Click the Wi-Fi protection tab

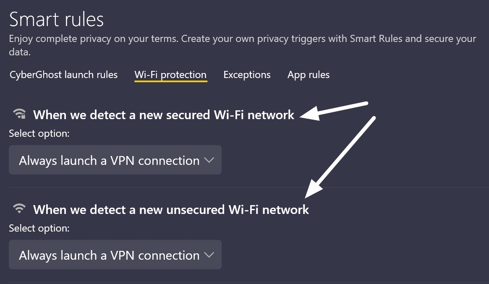coord(170,75)
